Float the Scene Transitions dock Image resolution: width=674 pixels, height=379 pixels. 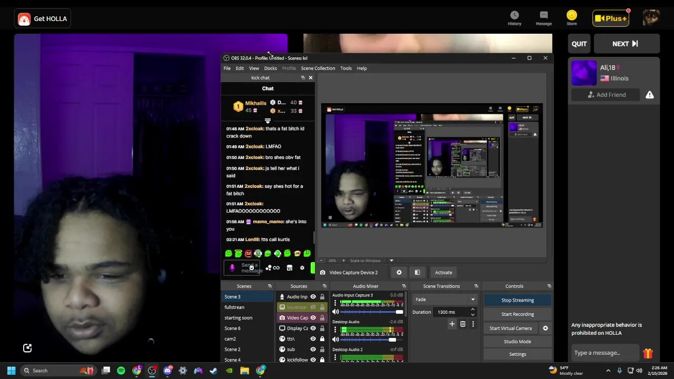[x=476, y=286]
